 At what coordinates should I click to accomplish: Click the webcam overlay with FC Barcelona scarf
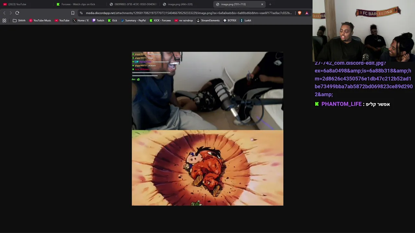(364, 31)
